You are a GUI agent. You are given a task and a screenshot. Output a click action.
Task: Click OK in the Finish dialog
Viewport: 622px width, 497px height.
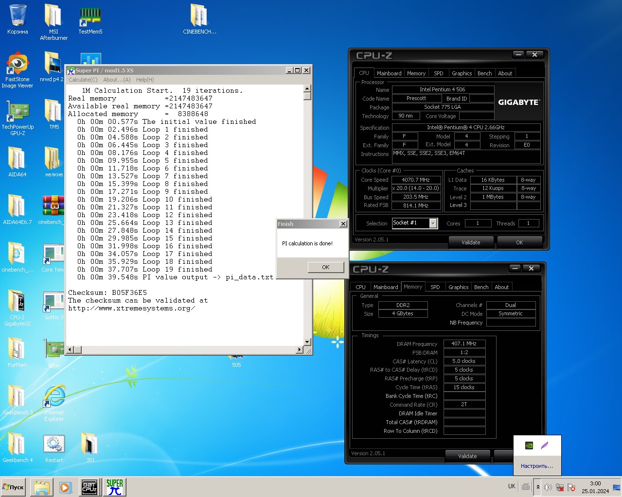click(x=326, y=267)
